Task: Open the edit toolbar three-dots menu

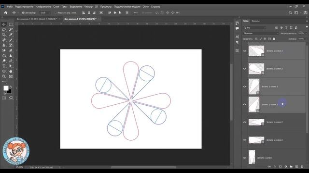Action: coord(4,82)
